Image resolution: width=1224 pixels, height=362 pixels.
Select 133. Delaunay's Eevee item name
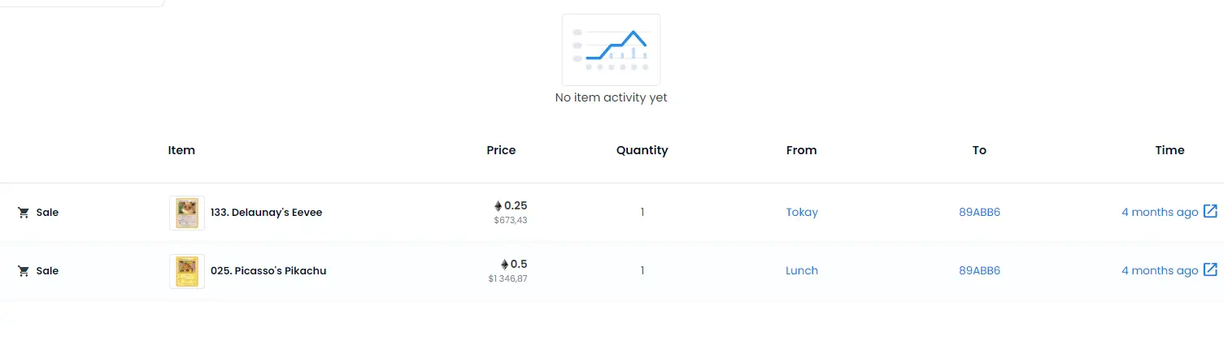[267, 213]
